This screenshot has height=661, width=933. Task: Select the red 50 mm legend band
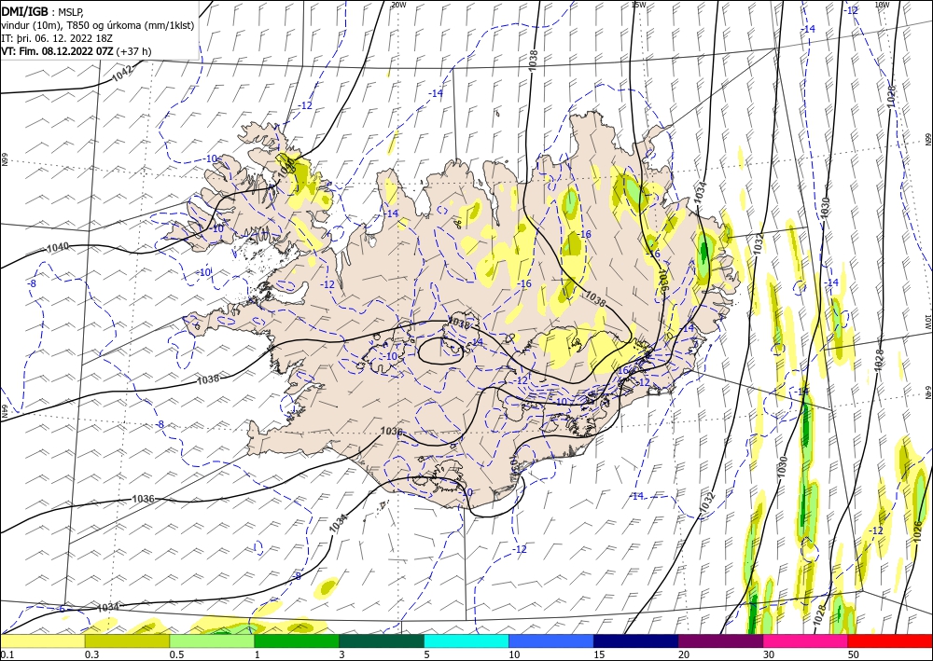coord(890,640)
